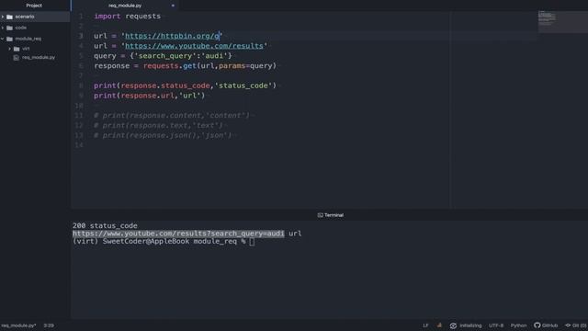The width and height of the screenshot is (588, 331).
Task: Click the commented print response.text line
Action: coord(158,125)
